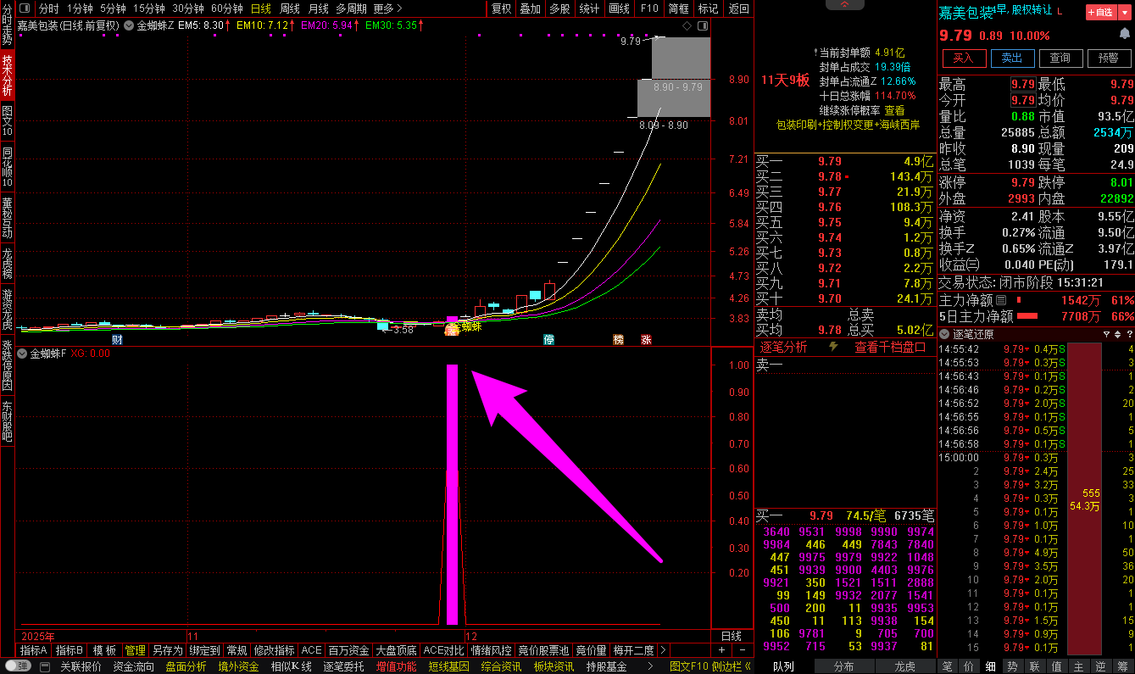Click the 财 marker on the chart
The width and height of the screenshot is (1135, 674).
pos(116,339)
